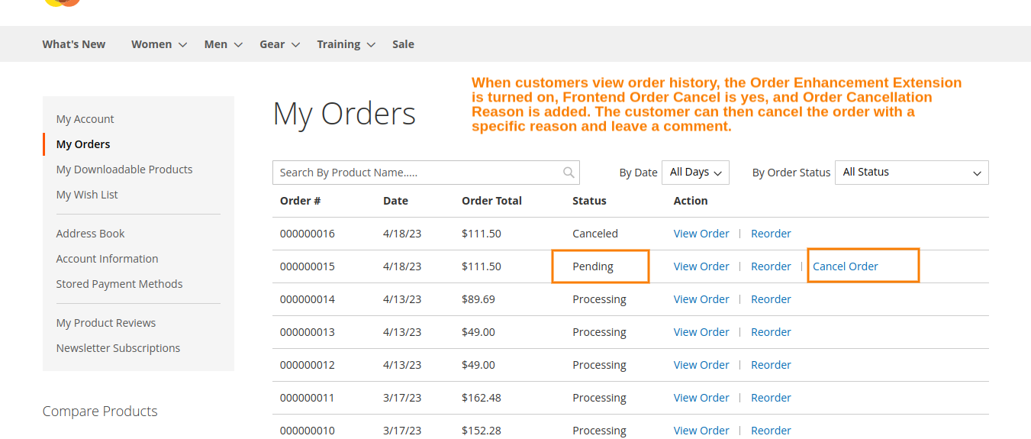The image size is (1031, 439).
Task: Expand the Men menu chevron
Action: pos(238,45)
